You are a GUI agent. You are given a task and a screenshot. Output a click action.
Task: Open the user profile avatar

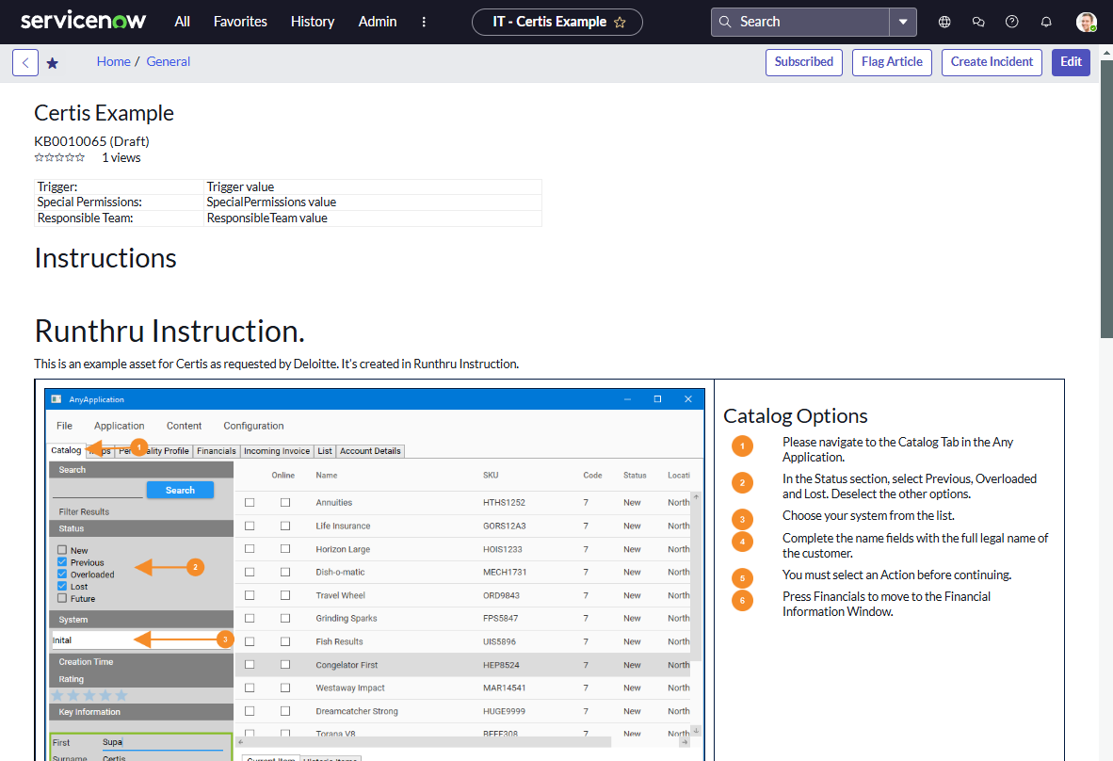tap(1087, 22)
